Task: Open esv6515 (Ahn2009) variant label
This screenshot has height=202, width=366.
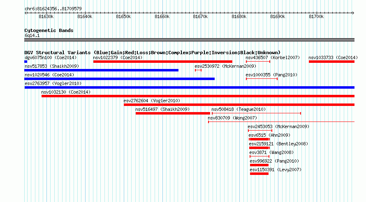Action: 269,135
